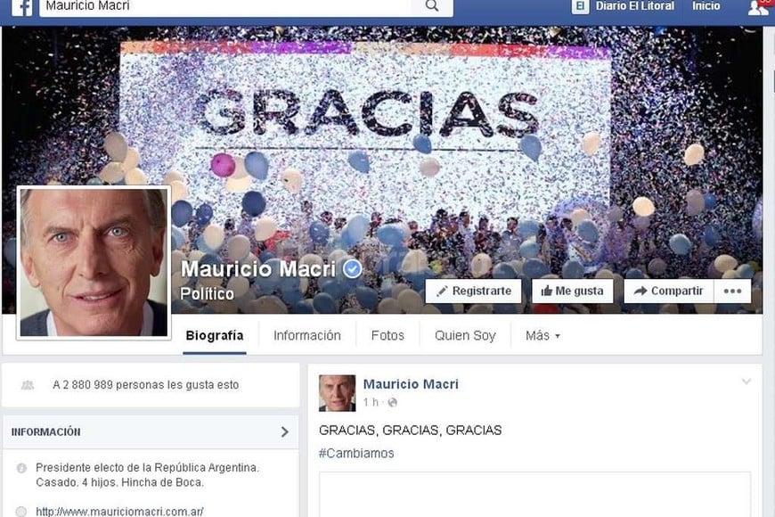Image resolution: width=775 pixels, height=517 pixels.
Task: Click the search magnifying glass icon
Action: click(x=431, y=6)
